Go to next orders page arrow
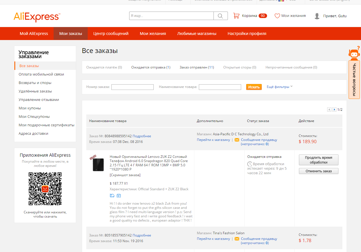Viewport: 361px width, 252px height. click(334, 110)
